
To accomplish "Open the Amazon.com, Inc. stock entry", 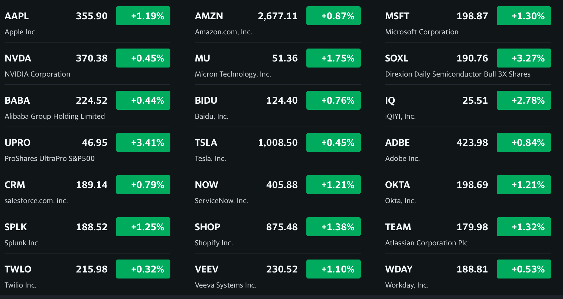I will [223, 32].
